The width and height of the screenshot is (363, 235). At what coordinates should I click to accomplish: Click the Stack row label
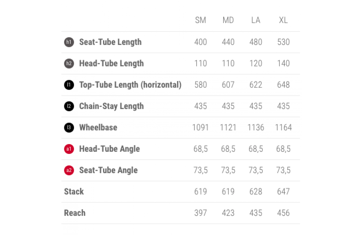pos(74,191)
